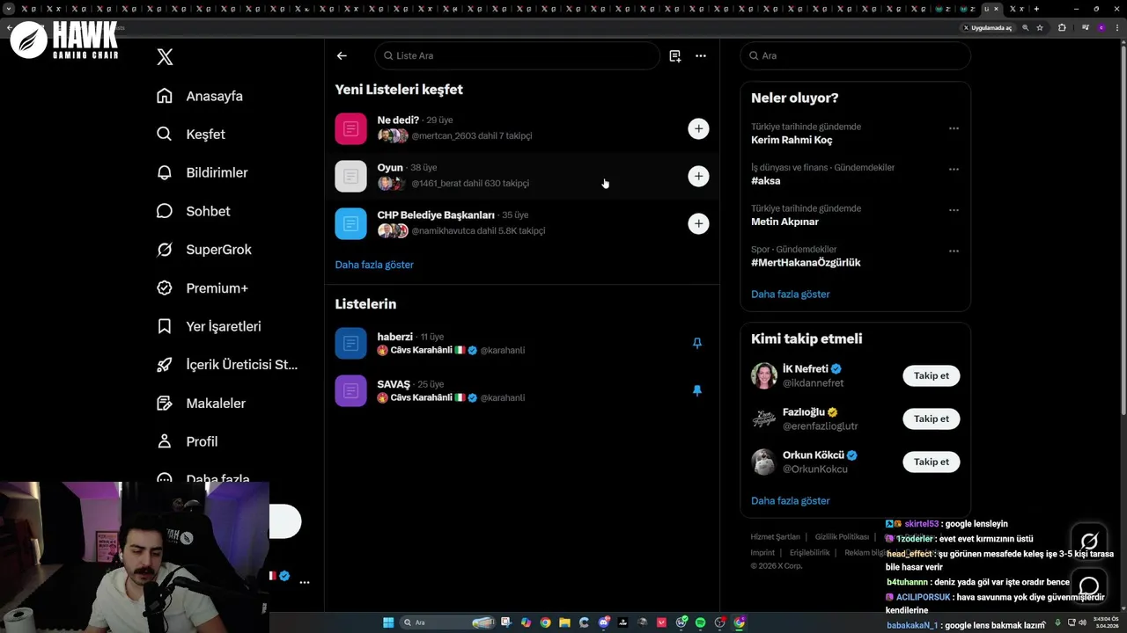
Task: Open Keşfet from the sidebar
Action: tap(191, 135)
